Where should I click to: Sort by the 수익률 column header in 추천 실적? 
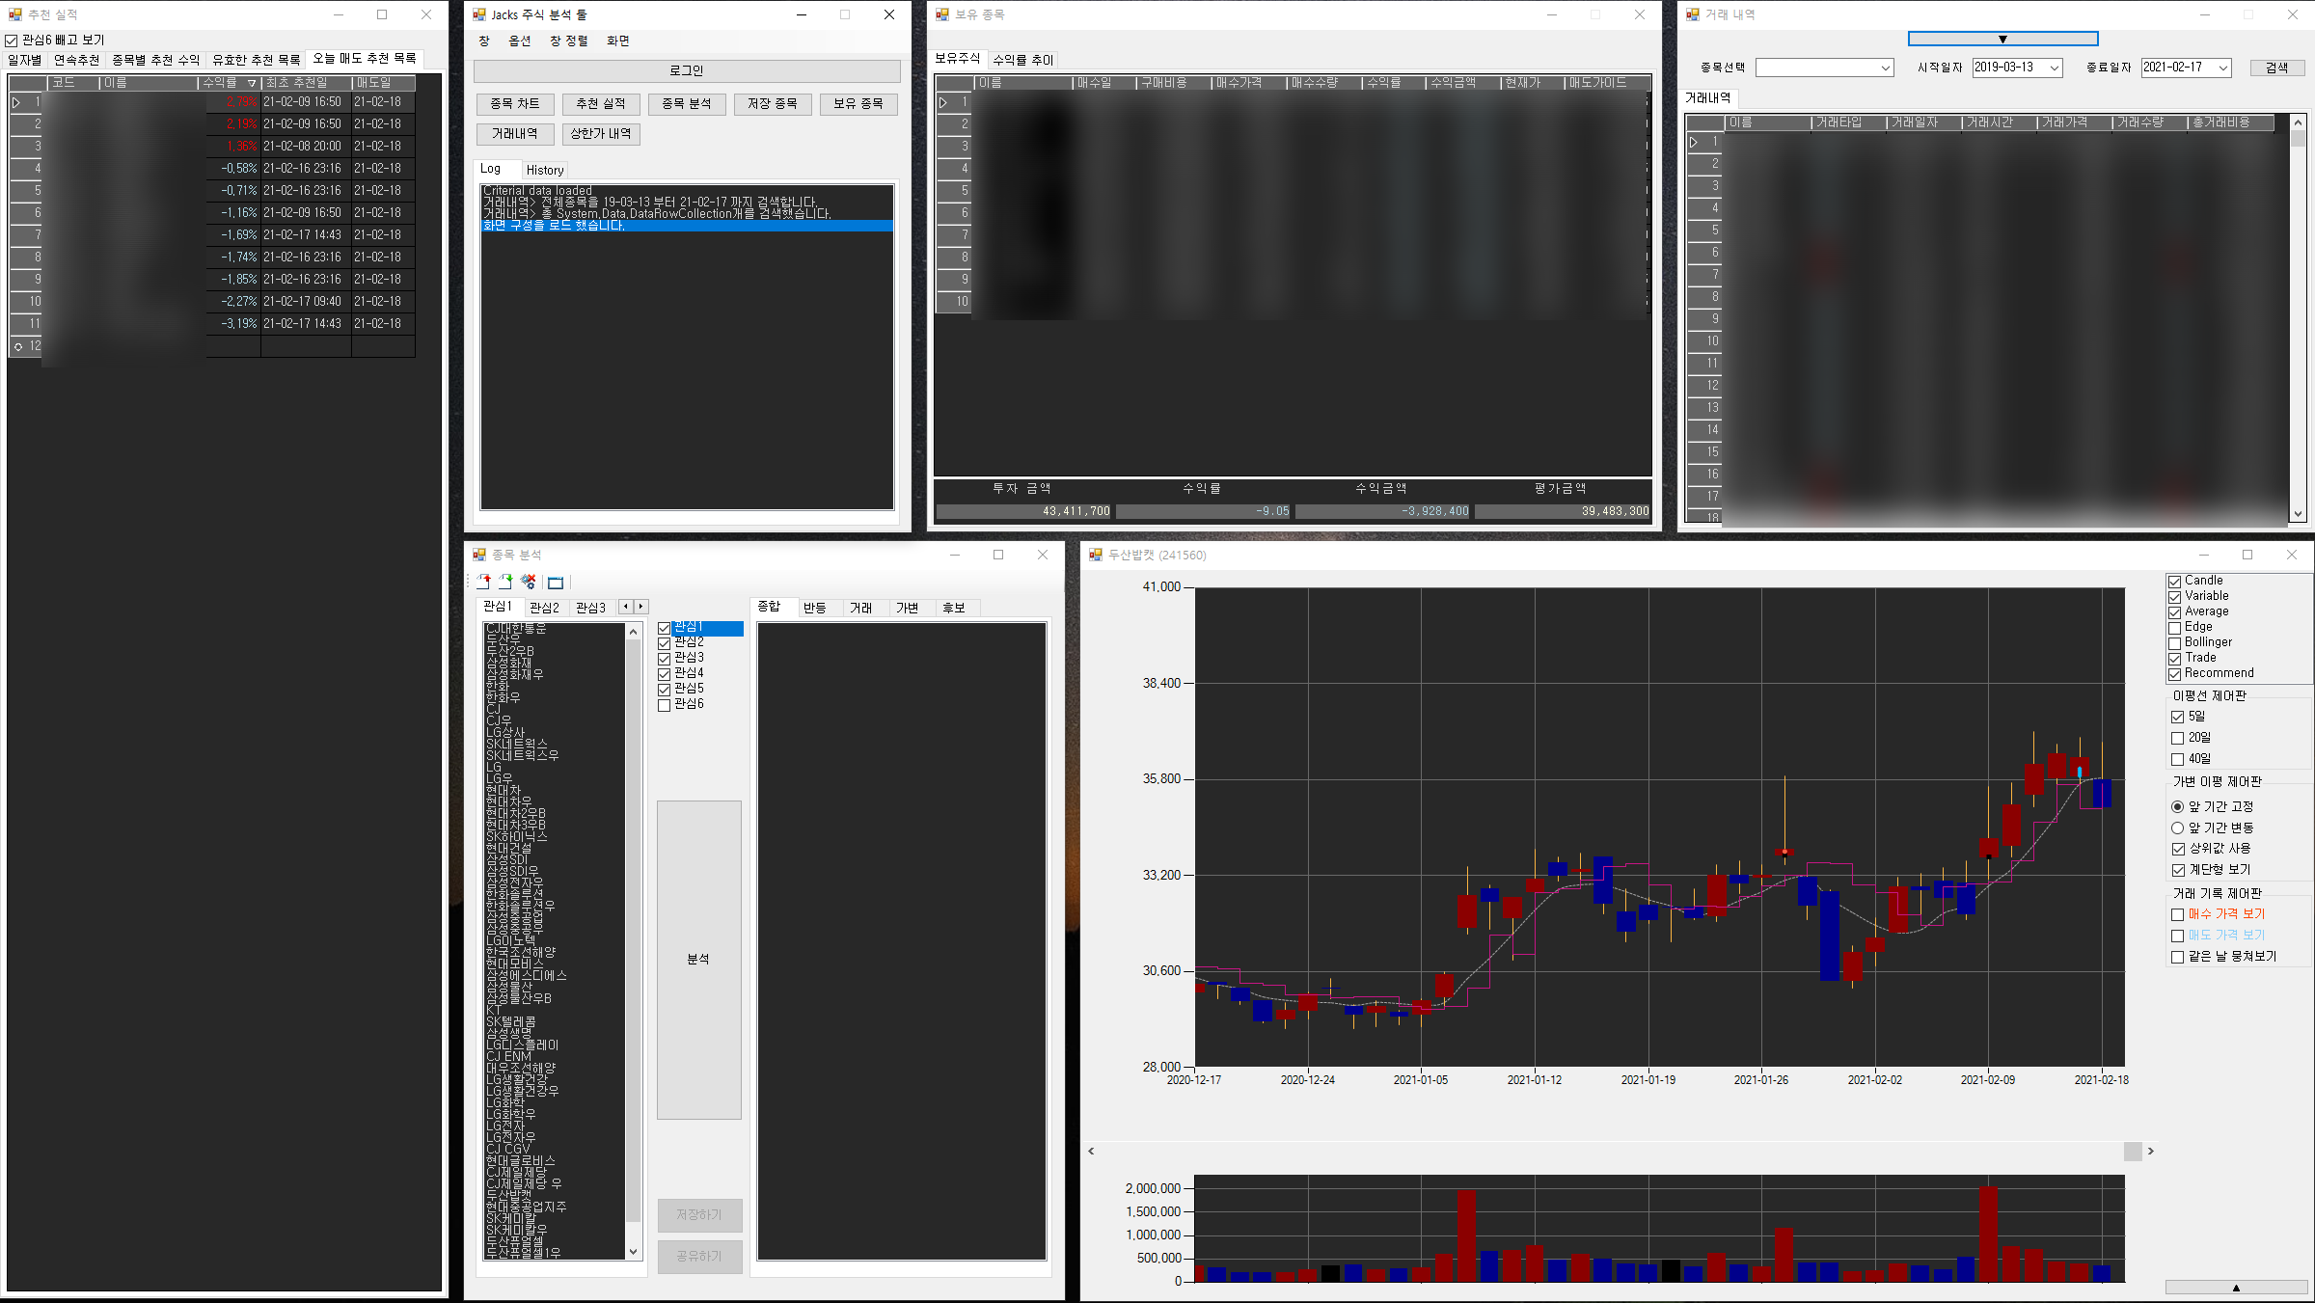(230, 83)
